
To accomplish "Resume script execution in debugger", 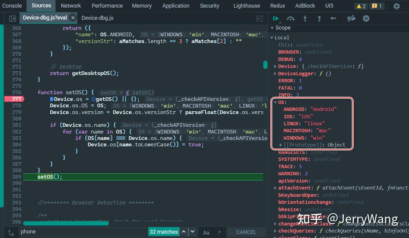I will (276, 19).
